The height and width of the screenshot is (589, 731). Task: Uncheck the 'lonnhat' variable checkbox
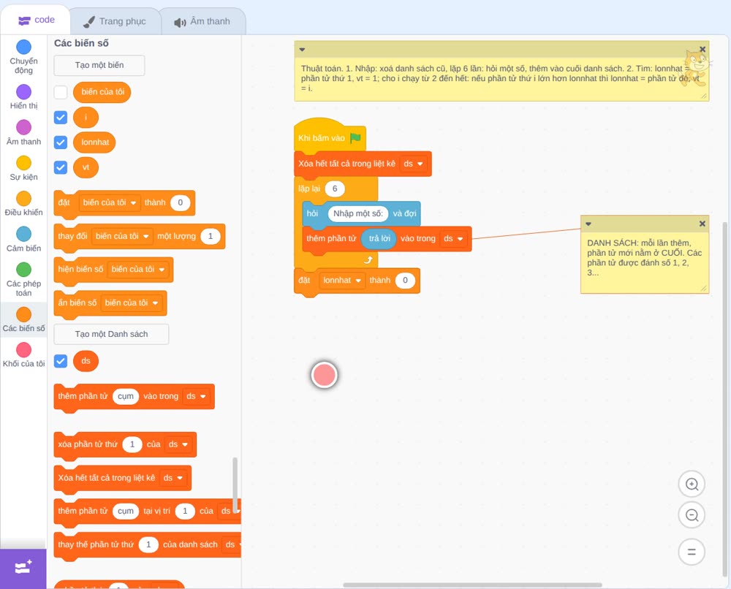coord(61,142)
